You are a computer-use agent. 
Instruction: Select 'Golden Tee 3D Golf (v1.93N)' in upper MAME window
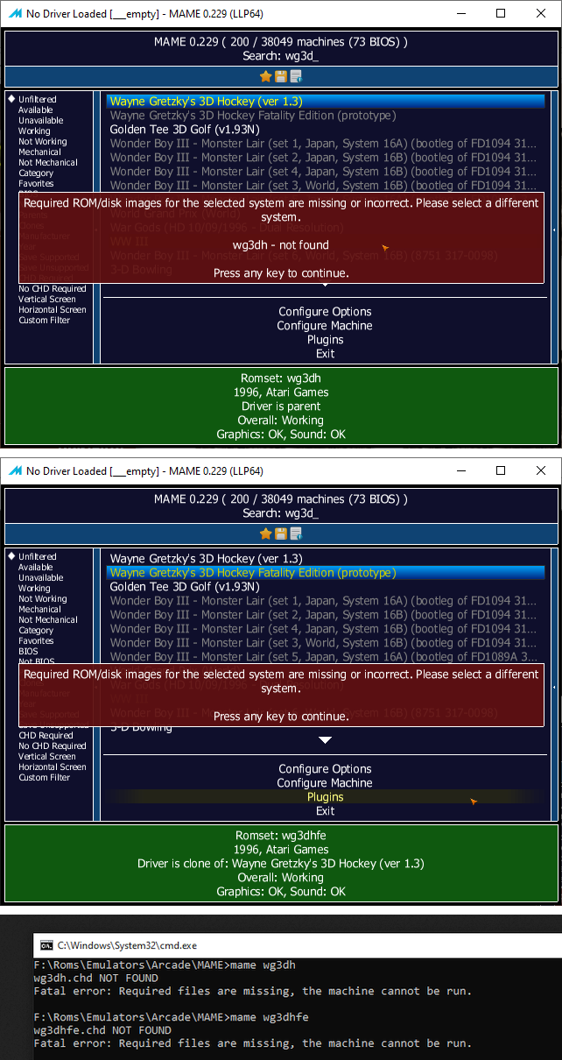(325, 129)
